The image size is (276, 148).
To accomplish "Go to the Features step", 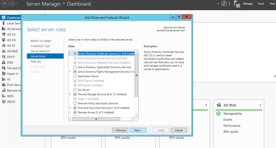I will tap(36, 62).
